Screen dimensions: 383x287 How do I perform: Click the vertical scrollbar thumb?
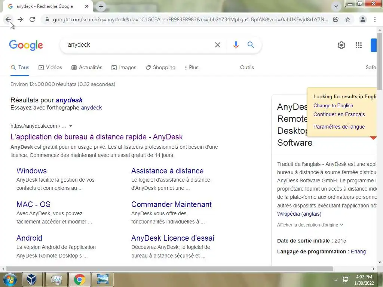pos(380,61)
